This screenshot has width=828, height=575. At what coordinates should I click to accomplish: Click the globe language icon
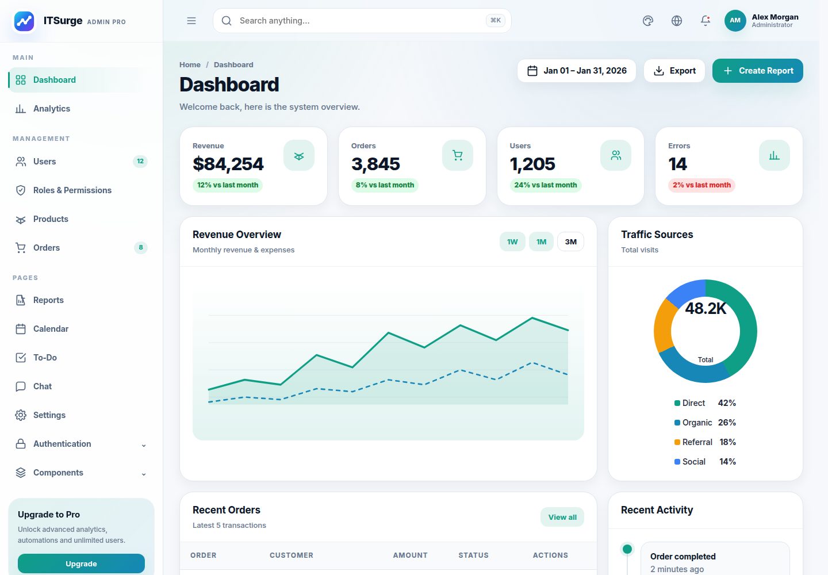point(677,21)
